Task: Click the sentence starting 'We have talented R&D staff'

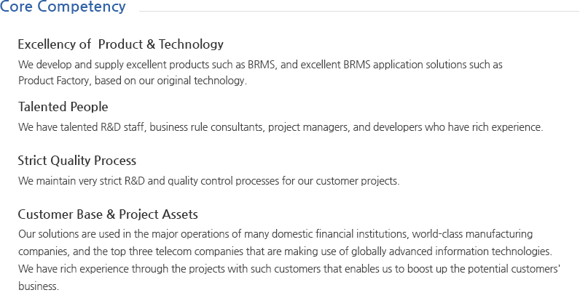Action: tap(280, 127)
